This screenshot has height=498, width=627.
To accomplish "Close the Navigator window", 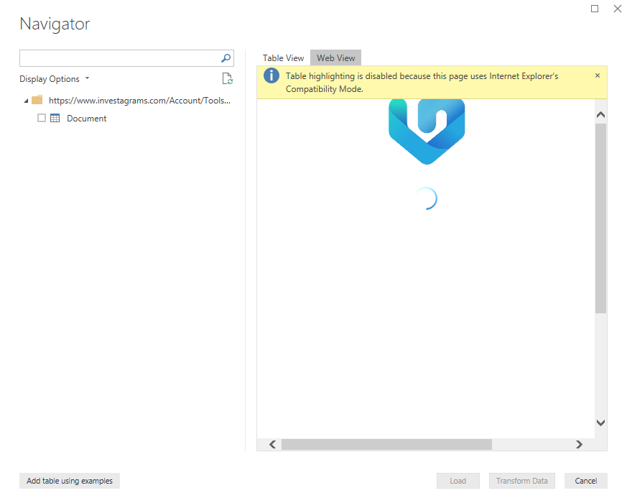I will [x=618, y=9].
